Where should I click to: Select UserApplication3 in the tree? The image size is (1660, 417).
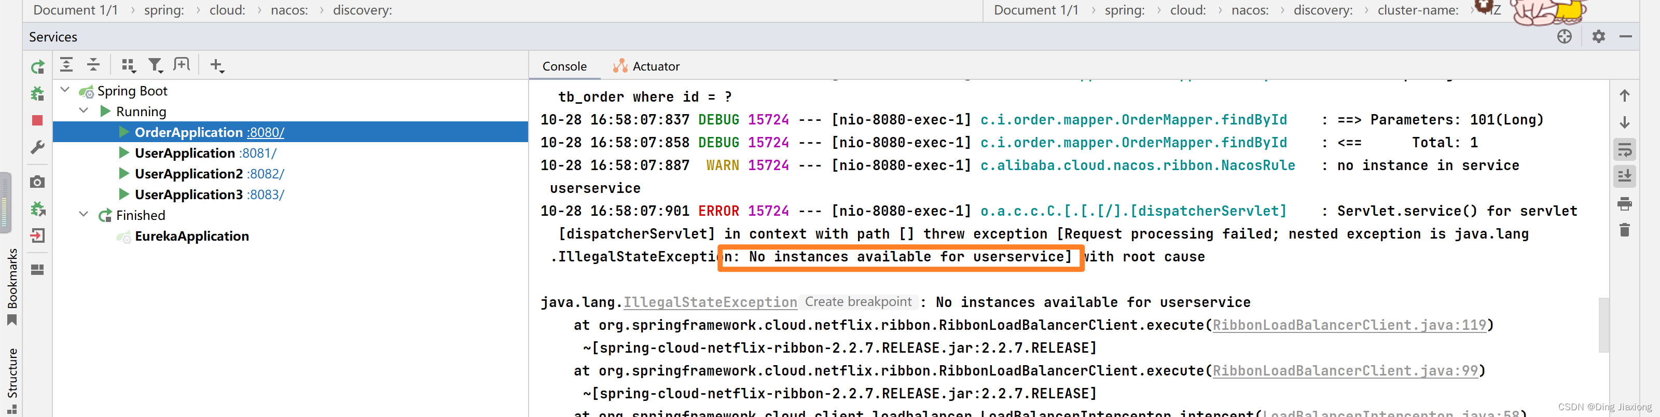(x=290, y=194)
